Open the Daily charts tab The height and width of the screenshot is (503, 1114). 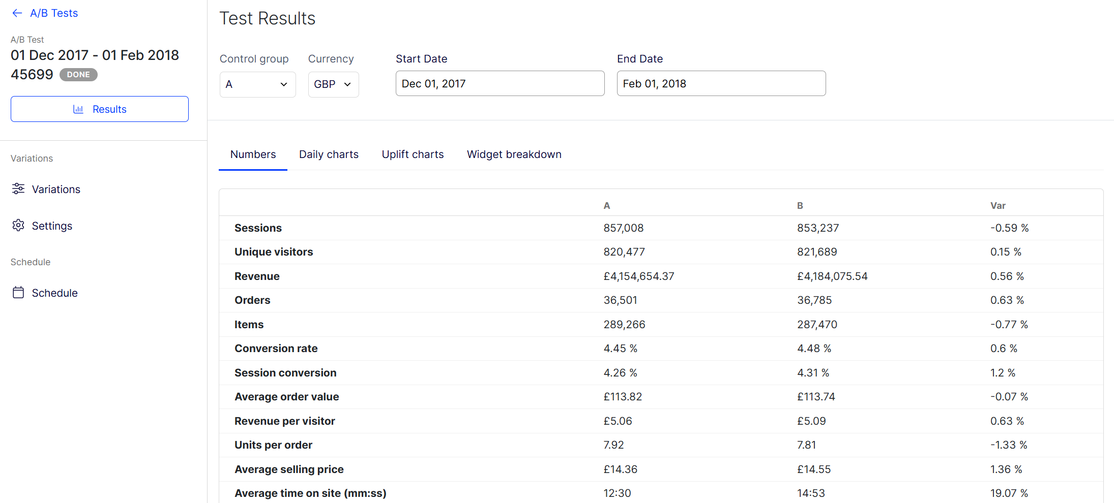pos(329,154)
